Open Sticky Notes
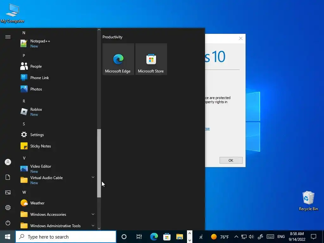 pyautogui.click(x=58, y=146)
